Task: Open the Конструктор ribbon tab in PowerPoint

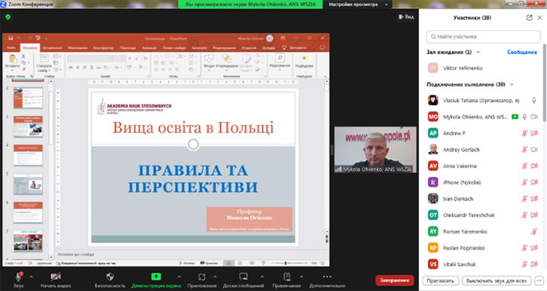Action: [x=103, y=47]
